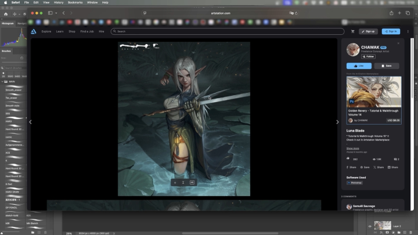Screen dimensions: 418x235
Task: Click the Safari back arrow
Action: point(64,13)
